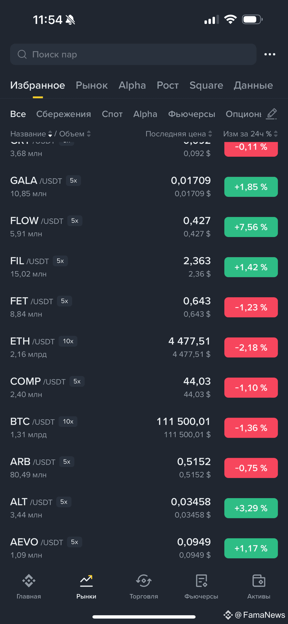The image size is (288, 624).
Task: Open the Фьючерсы bottom navigation icon
Action: point(201,581)
